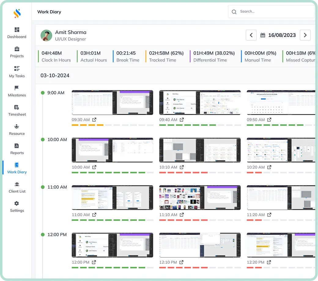Open 10:20 AM screenshot external link icon
The image size is (318, 281).
point(269,167)
